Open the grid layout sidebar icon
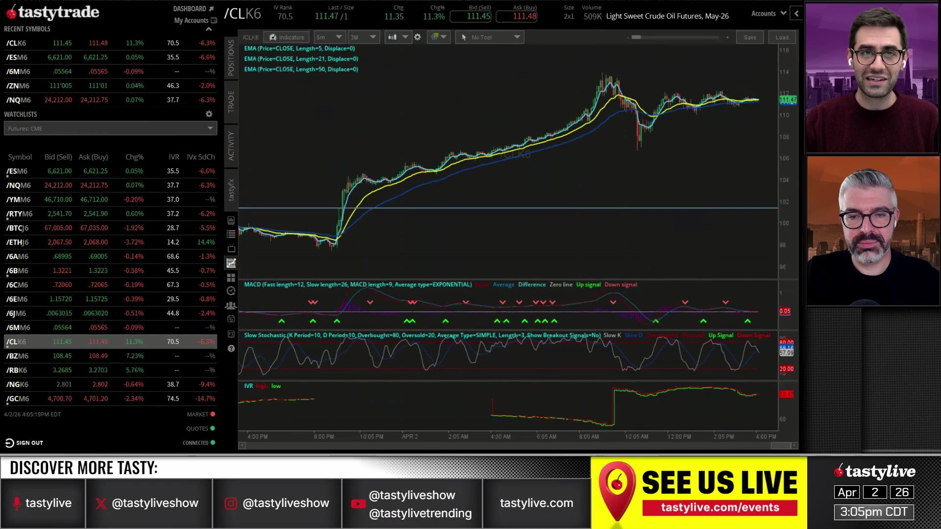The image size is (941, 529). pos(231,277)
